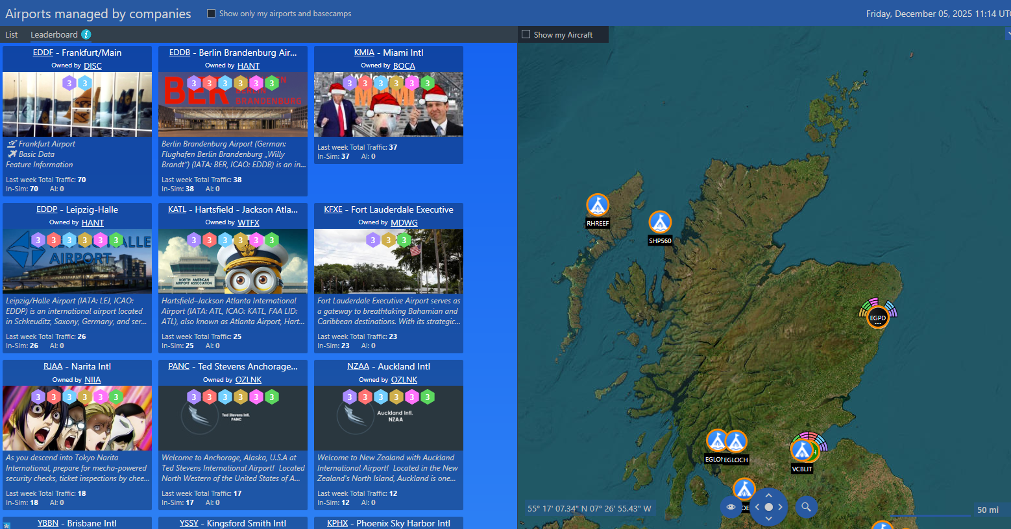This screenshot has width=1011, height=529.
Task: Select the Leaderboard tab
Action: click(54, 35)
